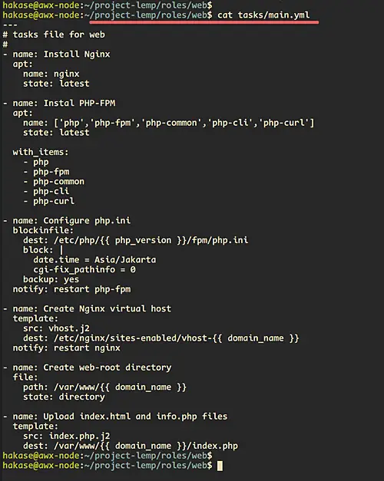Click the php.ini dest path line
This screenshot has height=481, width=384.
point(135,240)
